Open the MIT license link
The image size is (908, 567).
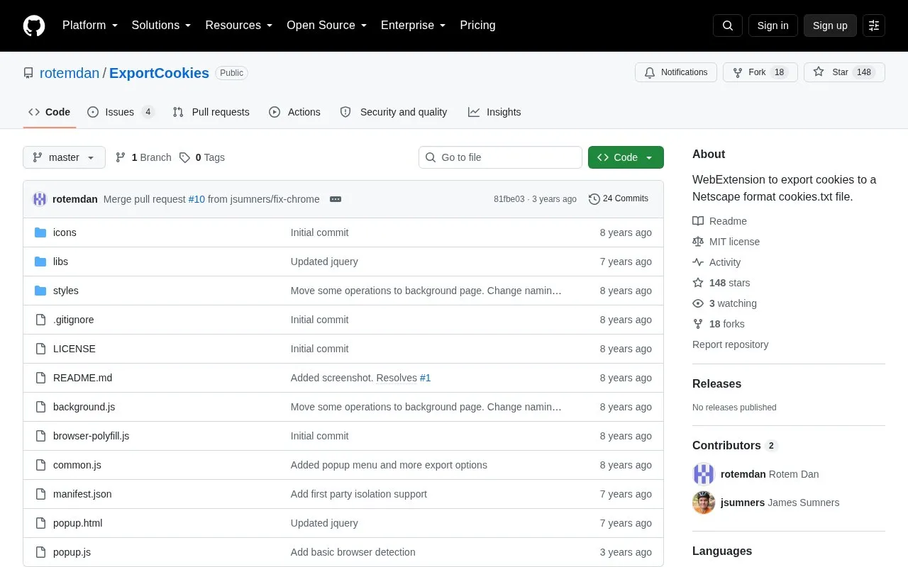[x=726, y=242]
